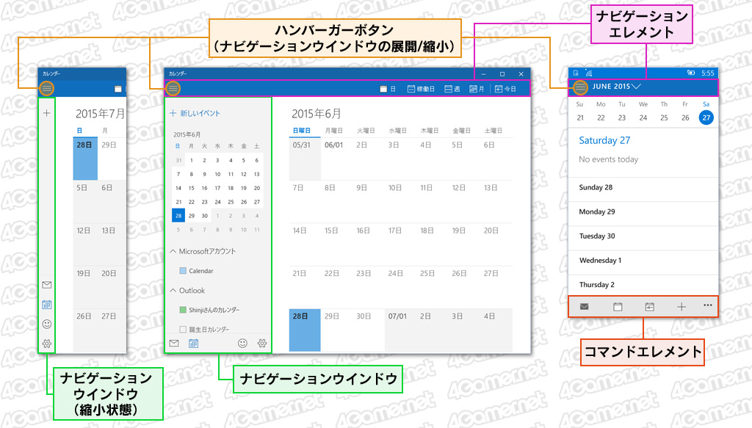Click the feedback smiley in the expanded navigation pane
The height and width of the screenshot is (428, 752).
[x=242, y=343]
